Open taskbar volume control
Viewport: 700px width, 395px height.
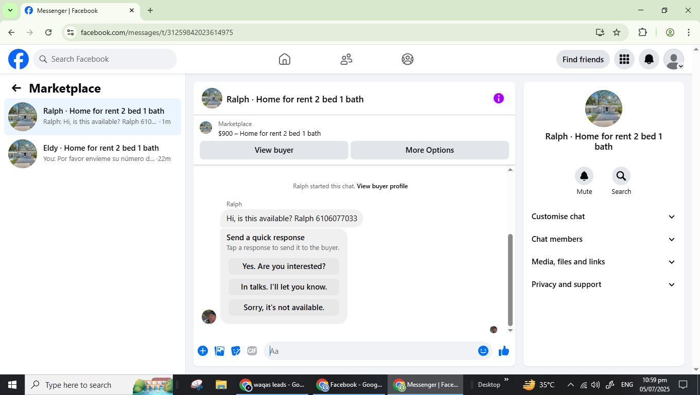[596, 385]
